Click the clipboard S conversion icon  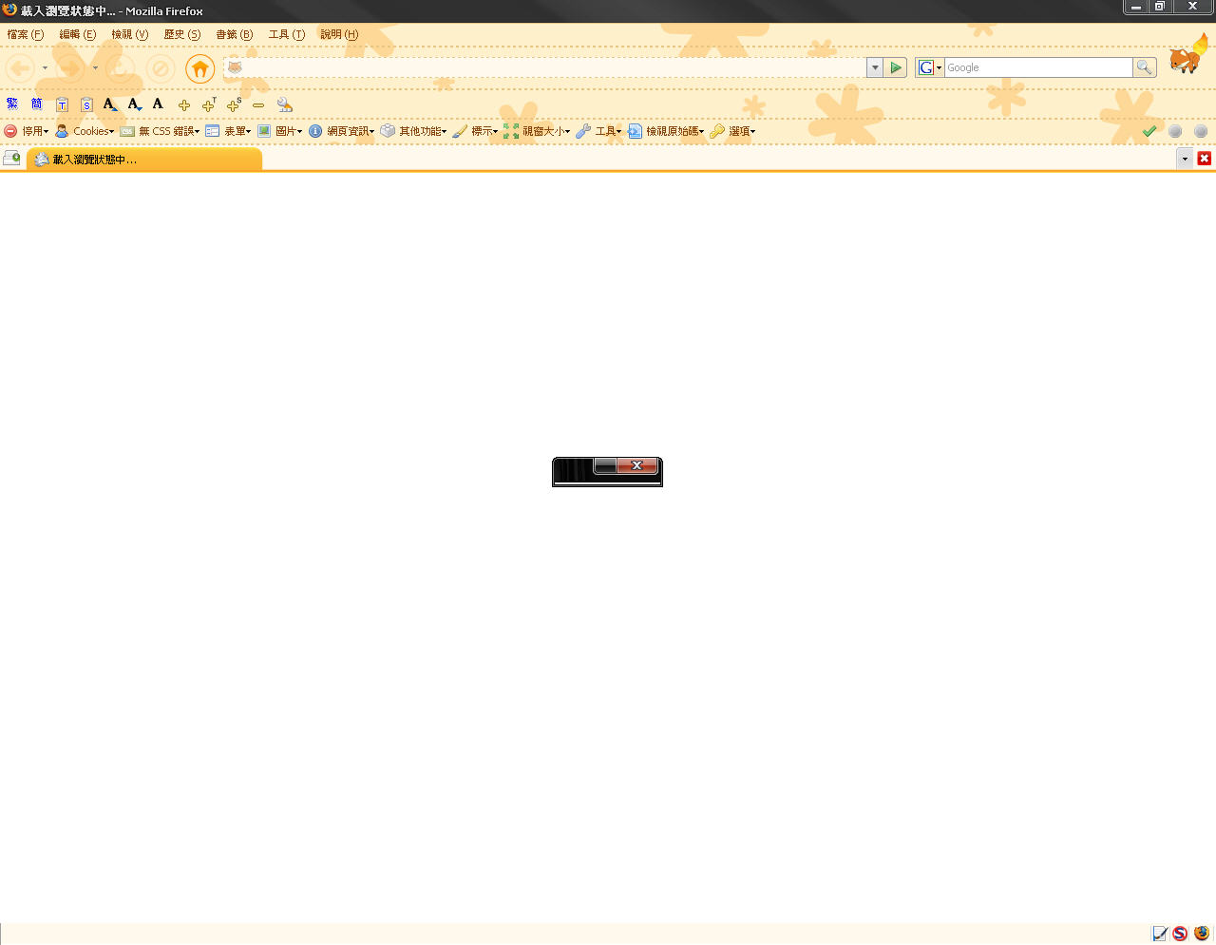[86, 104]
